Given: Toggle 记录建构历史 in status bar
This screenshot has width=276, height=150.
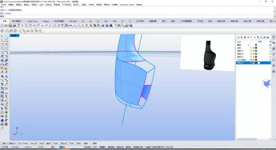Looking at the screenshot, I should pos(138,147).
